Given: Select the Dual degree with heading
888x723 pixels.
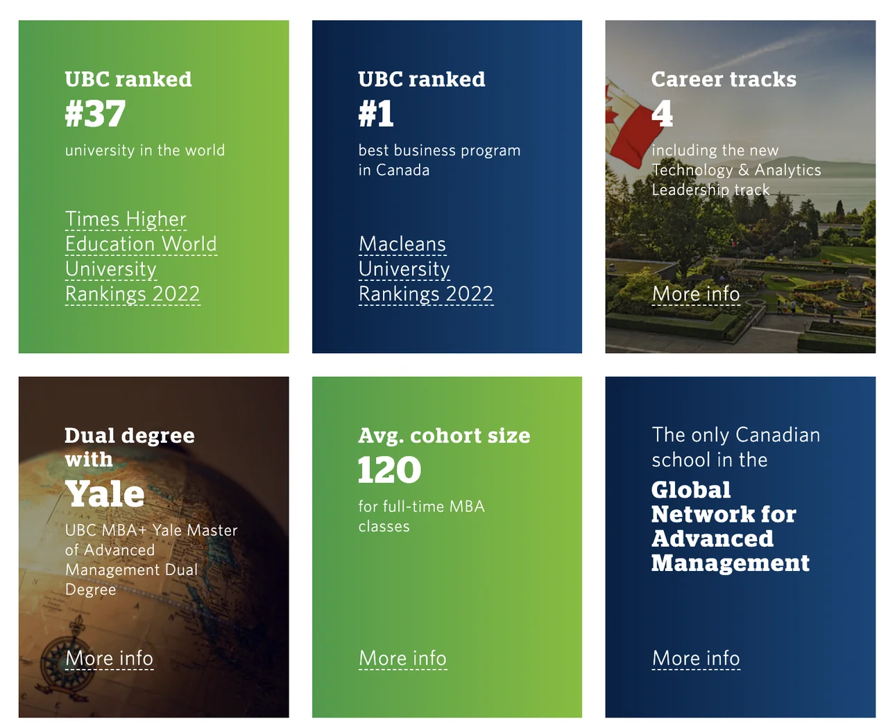Looking at the screenshot, I should click(x=129, y=447).
